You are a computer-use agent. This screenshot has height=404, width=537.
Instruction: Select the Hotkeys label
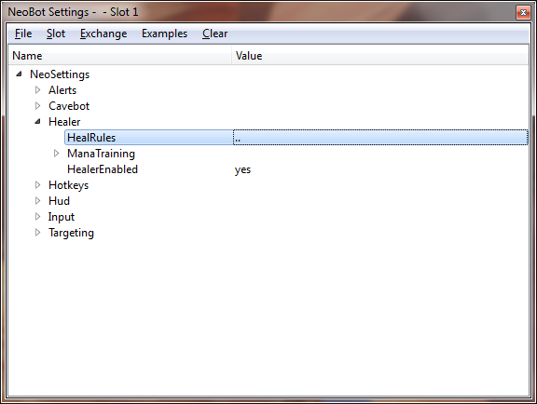click(x=68, y=185)
